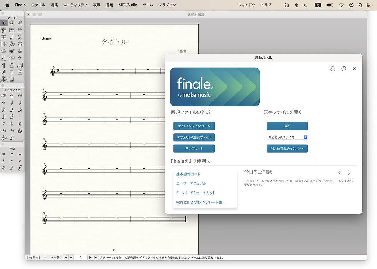
Task: Show the next tip of the day
Action: [x=349, y=173]
